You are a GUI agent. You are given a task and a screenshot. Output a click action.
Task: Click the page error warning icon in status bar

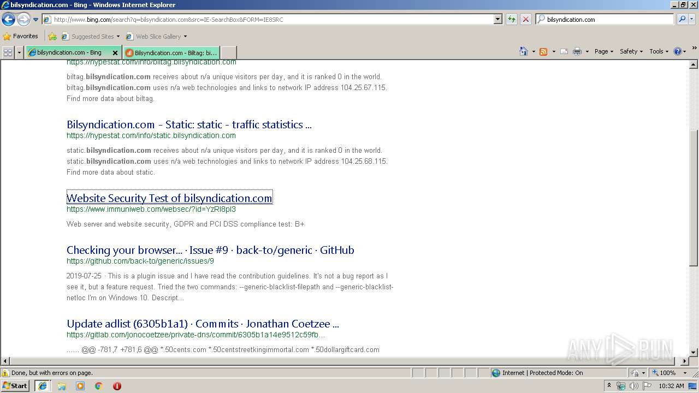click(x=5, y=373)
